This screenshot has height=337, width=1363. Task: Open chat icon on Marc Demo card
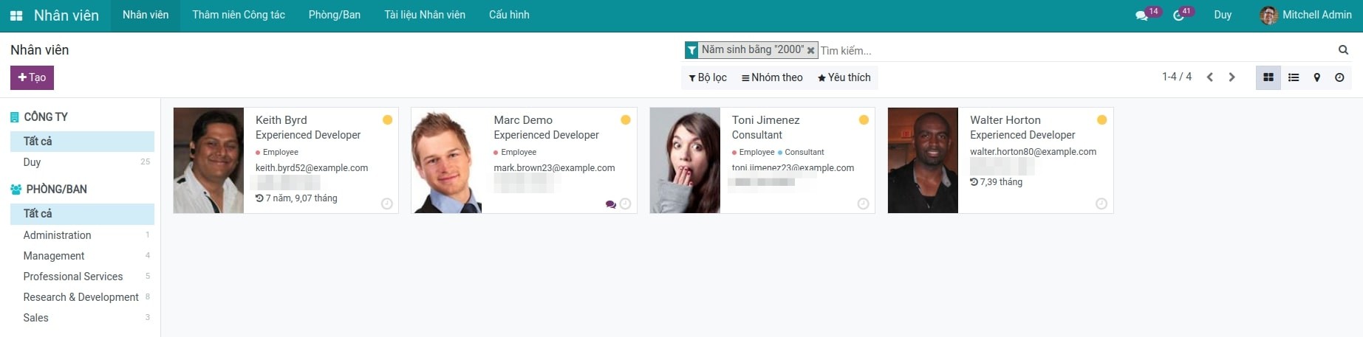[610, 204]
